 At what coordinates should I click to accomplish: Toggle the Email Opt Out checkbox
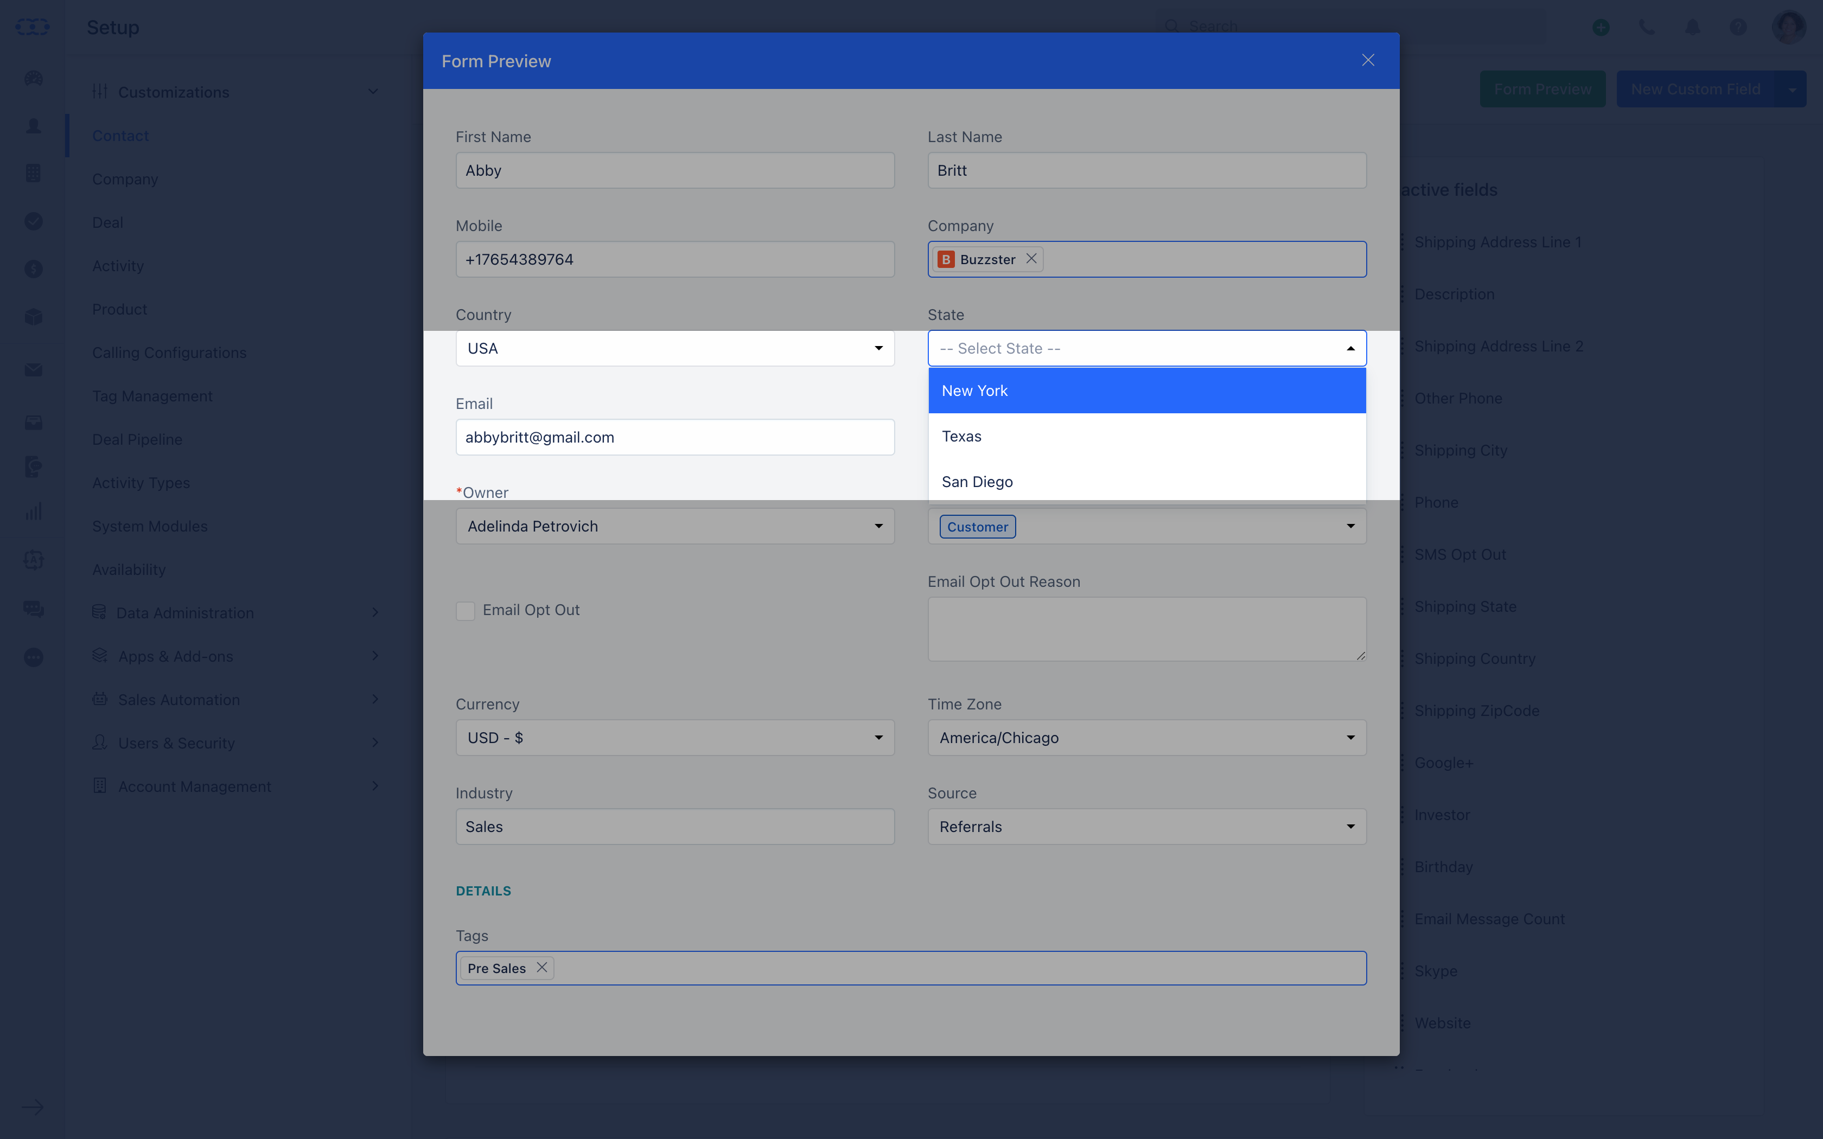(466, 610)
